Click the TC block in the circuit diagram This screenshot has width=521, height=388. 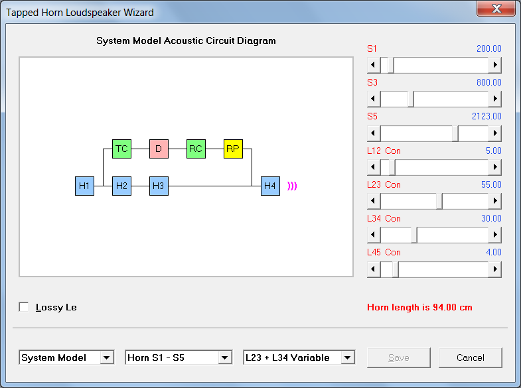pyautogui.click(x=121, y=149)
